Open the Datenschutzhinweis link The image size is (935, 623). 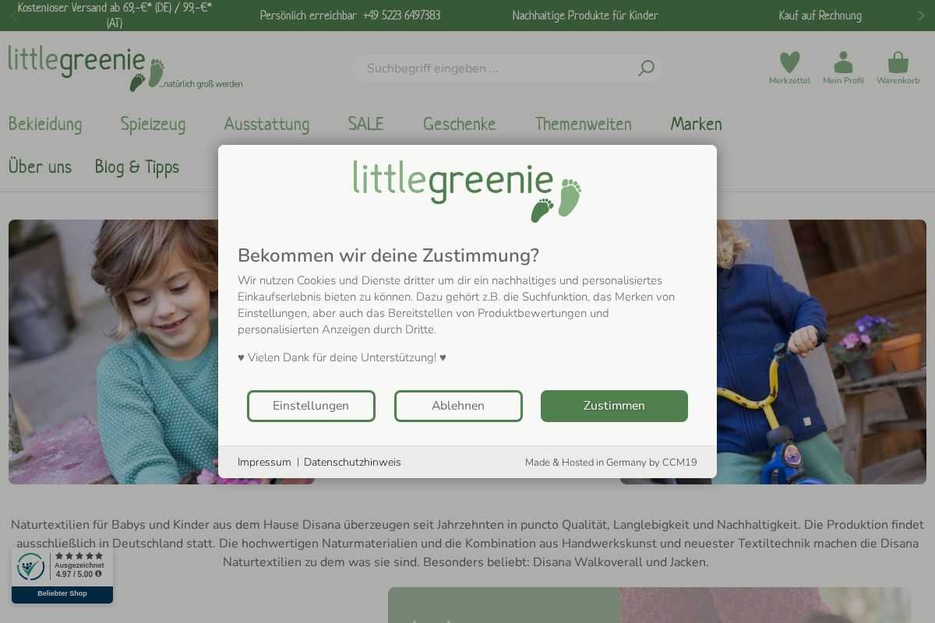[352, 463]
